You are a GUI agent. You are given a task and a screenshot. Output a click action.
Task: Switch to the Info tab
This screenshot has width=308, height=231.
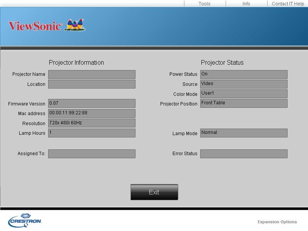(246, 4)
